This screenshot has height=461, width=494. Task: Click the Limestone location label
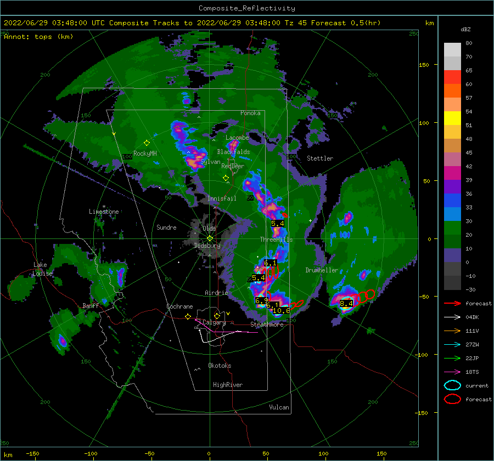(104, 212)
